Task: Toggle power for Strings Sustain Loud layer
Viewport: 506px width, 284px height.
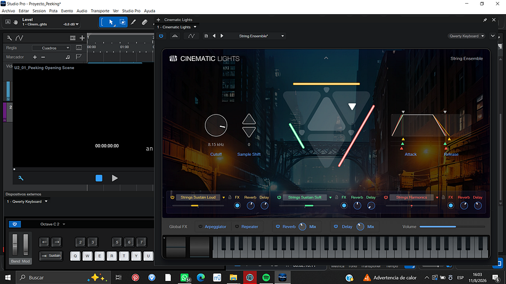Action: click(172, 197)
